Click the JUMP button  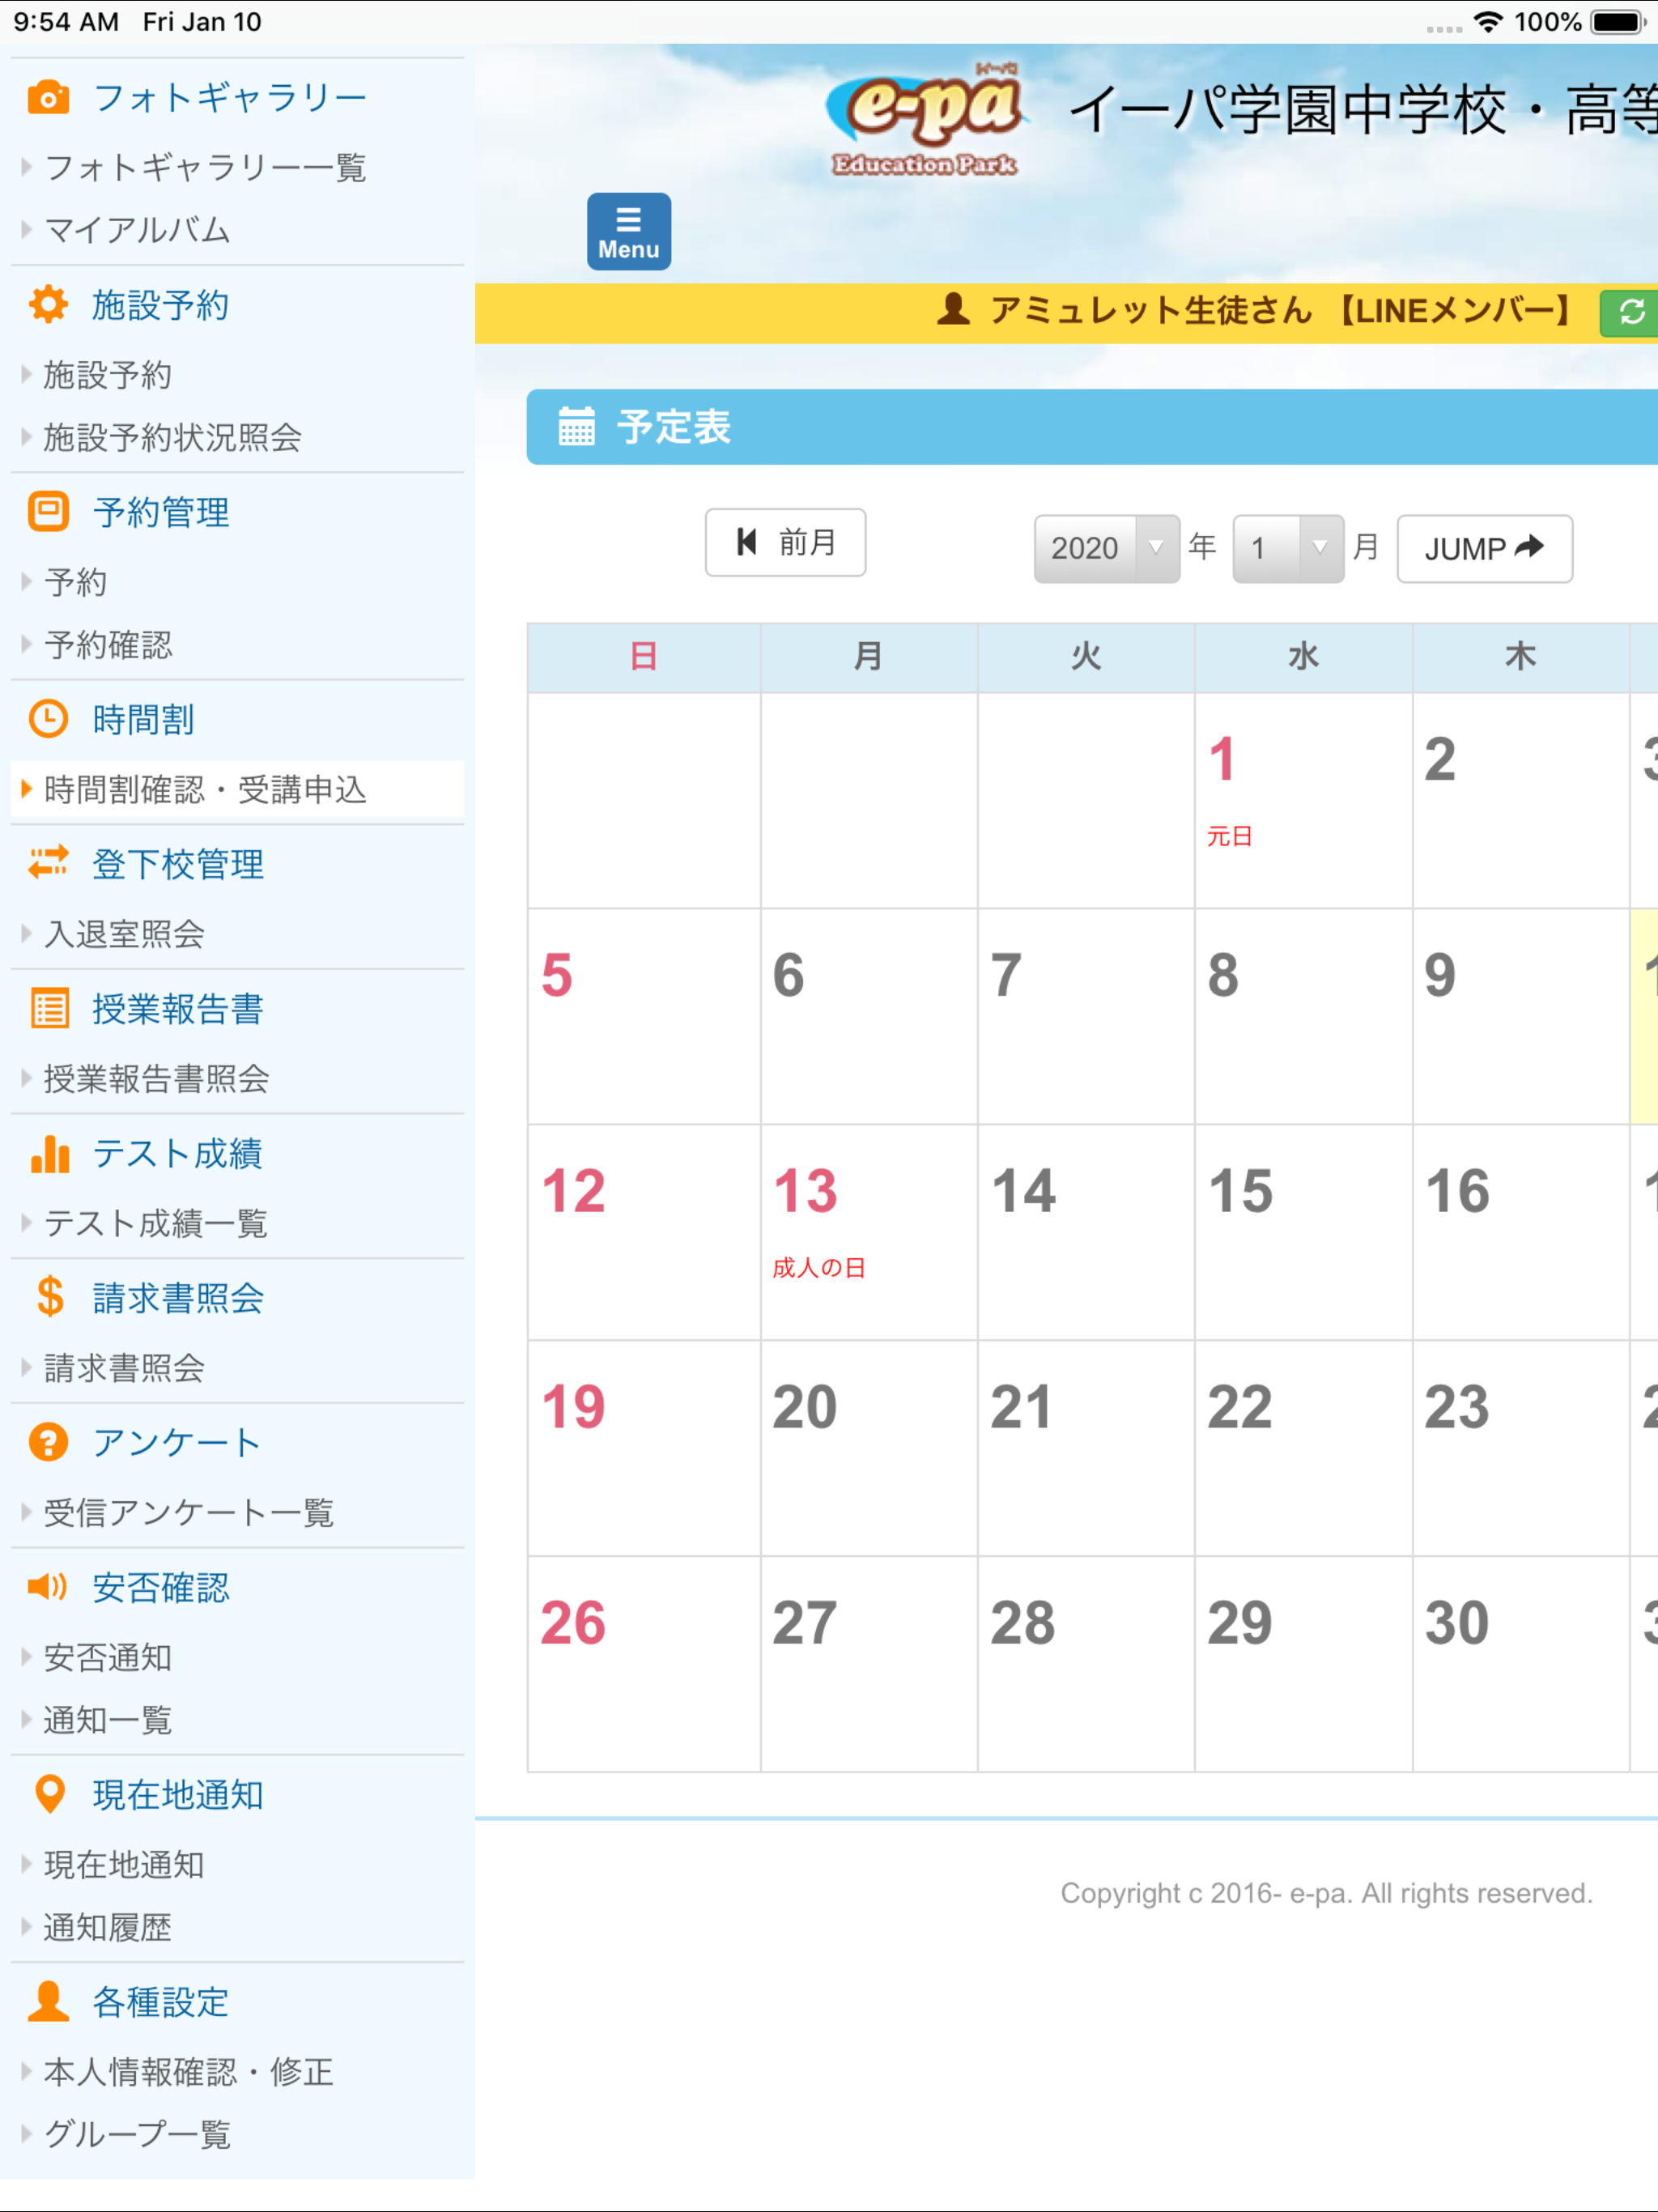(x=1484, y=549)
